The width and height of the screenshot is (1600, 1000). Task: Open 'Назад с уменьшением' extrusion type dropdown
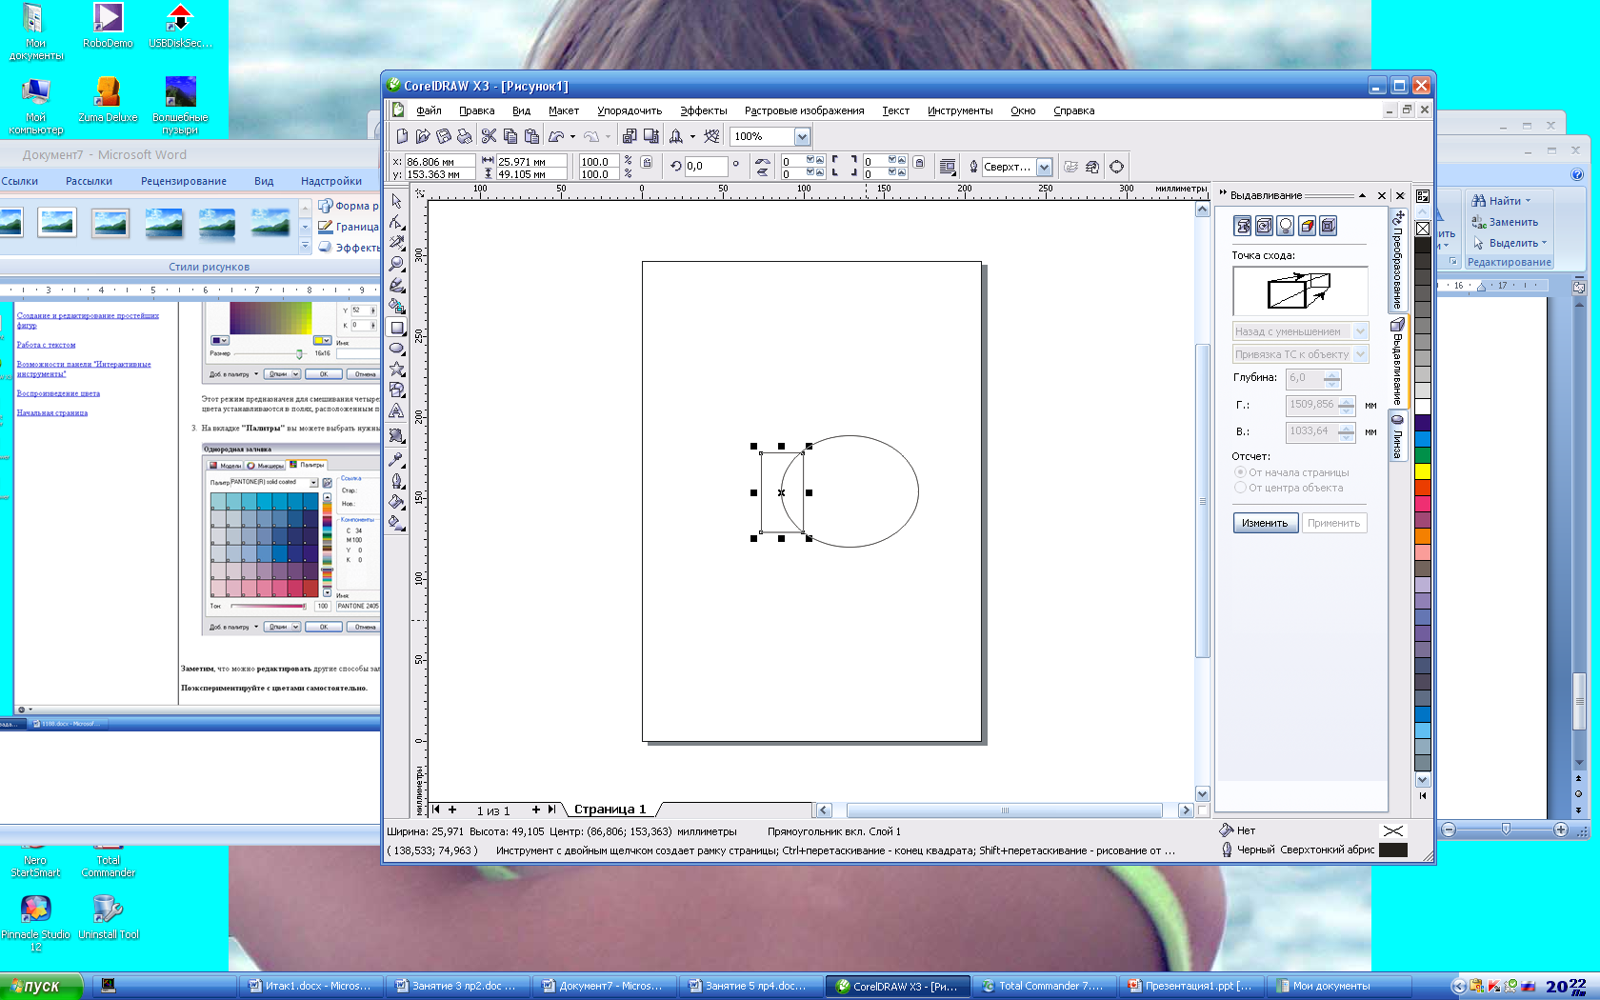point(1360,331)
